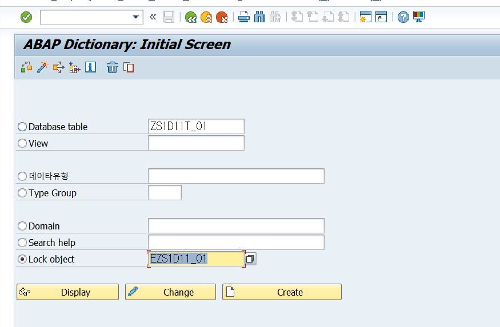
Task: Click the Activate magic wand icon
Action: (x=42, y=67)
